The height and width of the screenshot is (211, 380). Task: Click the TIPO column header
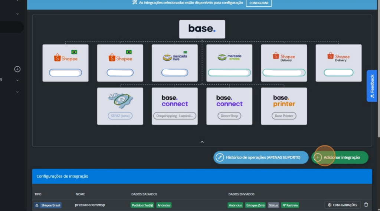38,194
